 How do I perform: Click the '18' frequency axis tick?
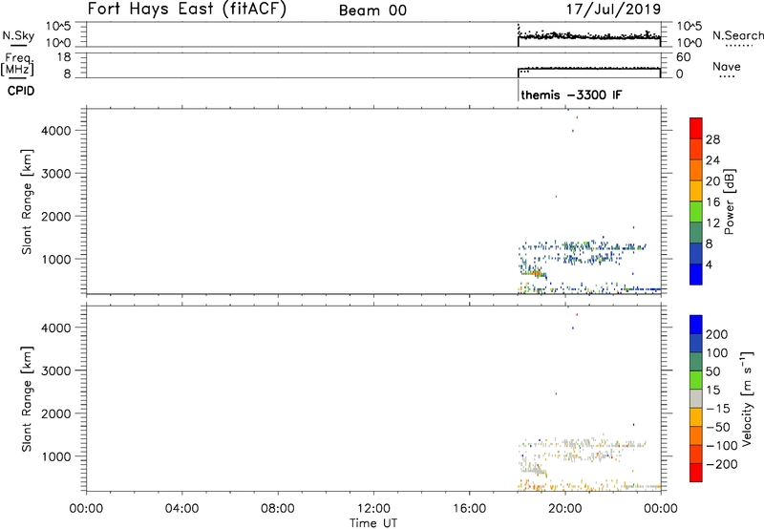coord(65,57)
